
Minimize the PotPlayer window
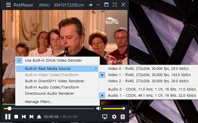pyautogui.click(x=98, y=5)
